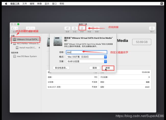This screenshot has height=120, width=166.
Task: Click the Erase (抹掉) toolbar icon
Action: click(x=82, y=28)
